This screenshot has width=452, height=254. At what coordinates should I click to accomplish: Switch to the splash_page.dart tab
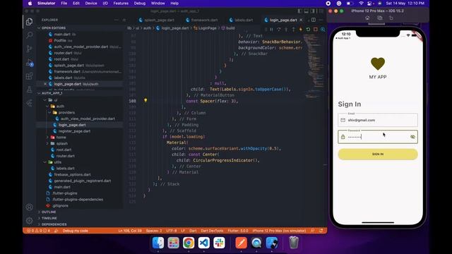(x=157, y=20)
